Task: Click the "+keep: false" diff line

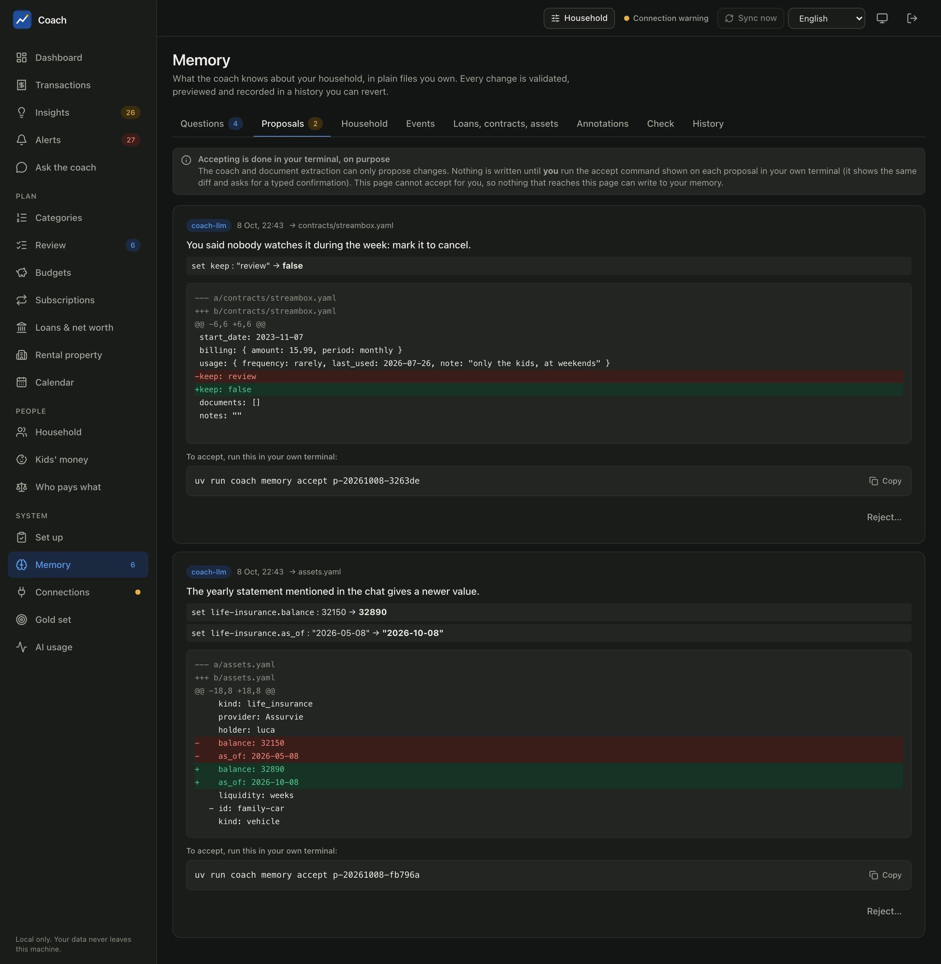Action: click(549, 390)
